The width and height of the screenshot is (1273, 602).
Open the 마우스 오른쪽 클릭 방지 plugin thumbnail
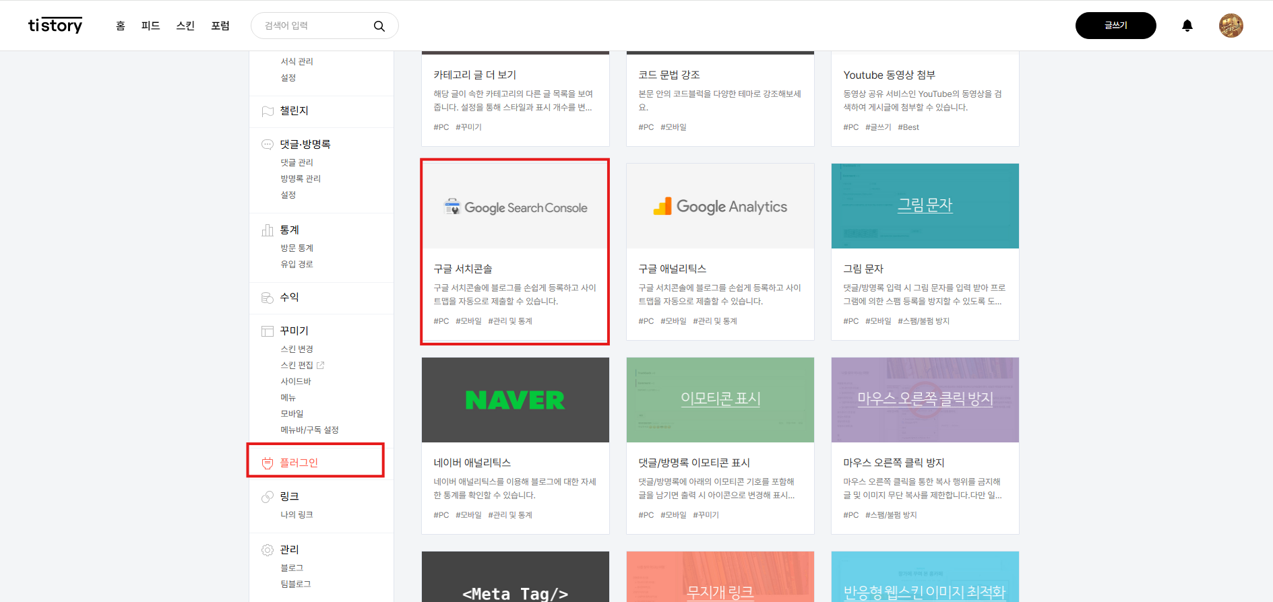pos(925,400)
